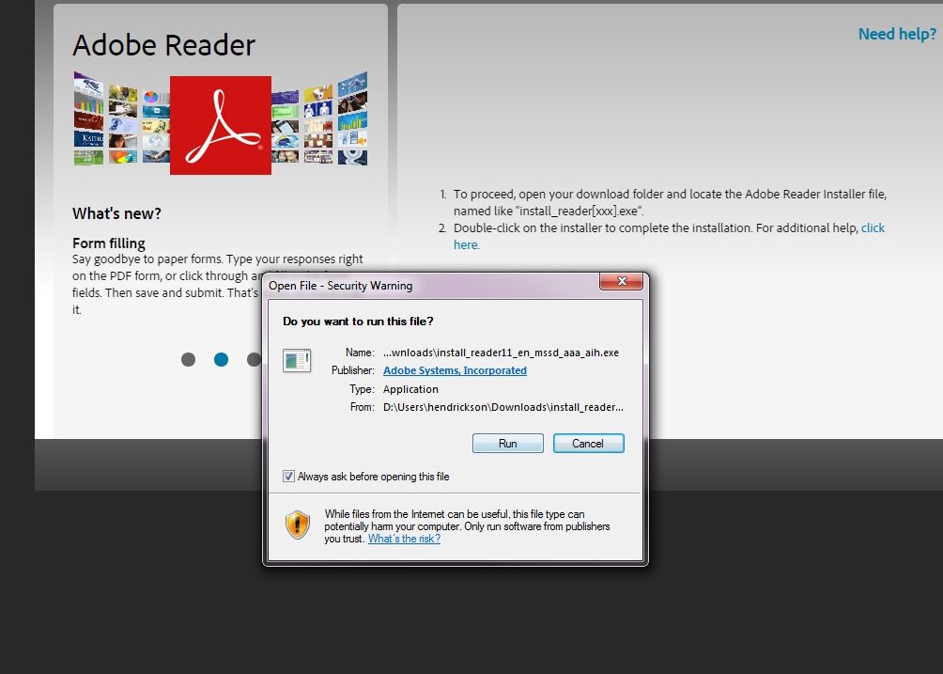
Task: Close the Security Warning dialog with the X
Action: 622,283
